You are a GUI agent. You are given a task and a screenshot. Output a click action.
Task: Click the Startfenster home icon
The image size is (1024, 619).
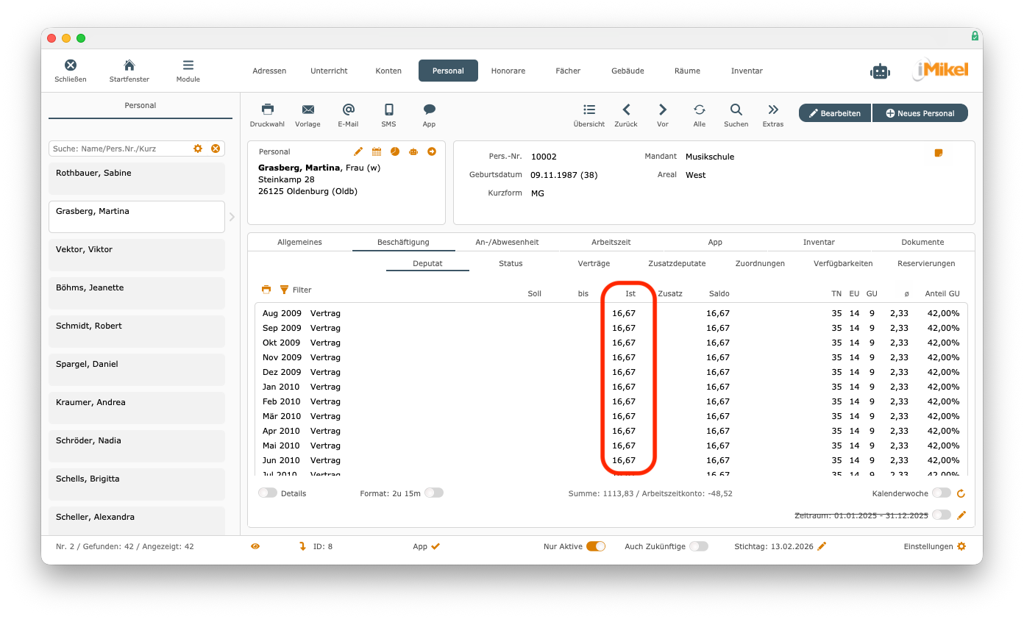pyautogui.click(x=129, y=65)
